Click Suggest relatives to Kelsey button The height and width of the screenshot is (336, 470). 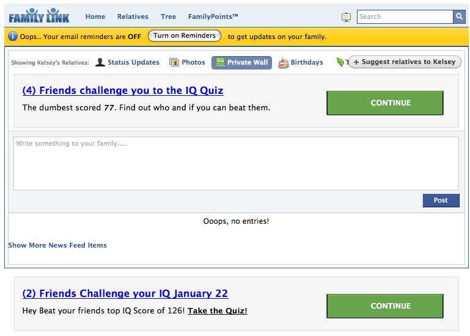coord(405,62)
